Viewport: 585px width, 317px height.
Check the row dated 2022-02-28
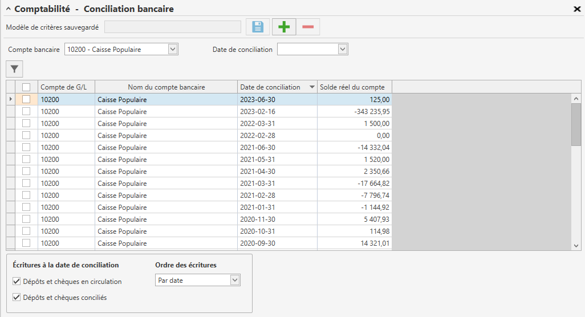click(26, 135)
